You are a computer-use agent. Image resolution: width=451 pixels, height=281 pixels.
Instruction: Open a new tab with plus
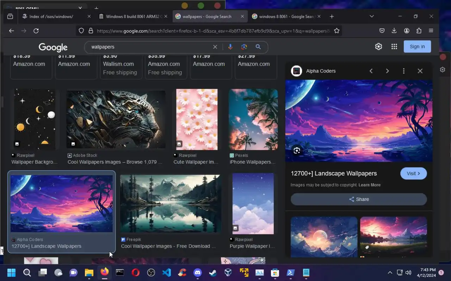pos(332,17)
